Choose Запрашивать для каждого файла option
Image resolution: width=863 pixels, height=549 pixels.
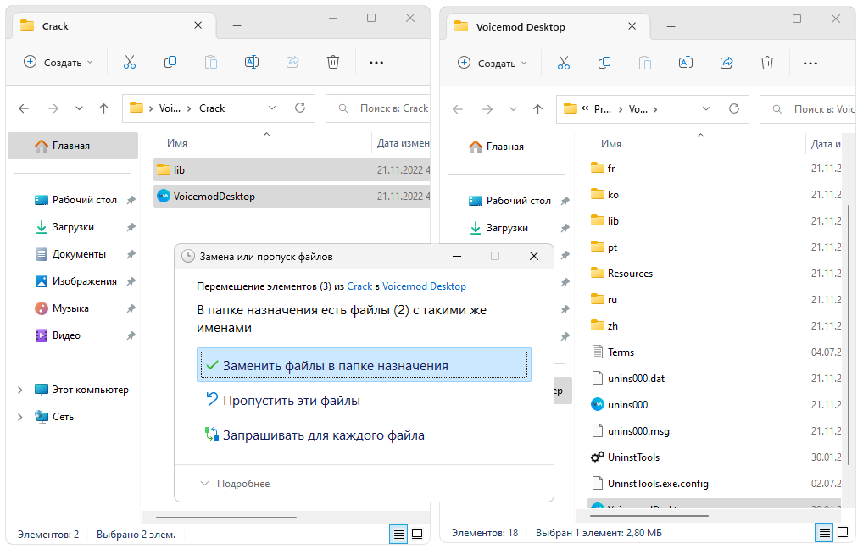tap(315, 435)
